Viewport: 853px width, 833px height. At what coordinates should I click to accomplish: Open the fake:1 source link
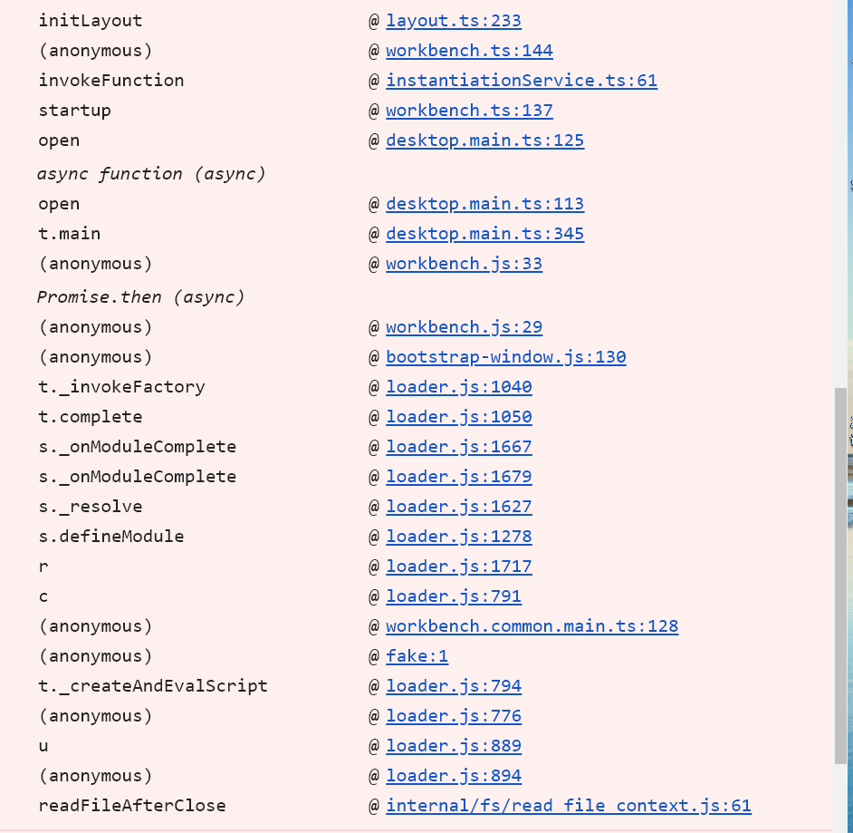coord(417,655)
